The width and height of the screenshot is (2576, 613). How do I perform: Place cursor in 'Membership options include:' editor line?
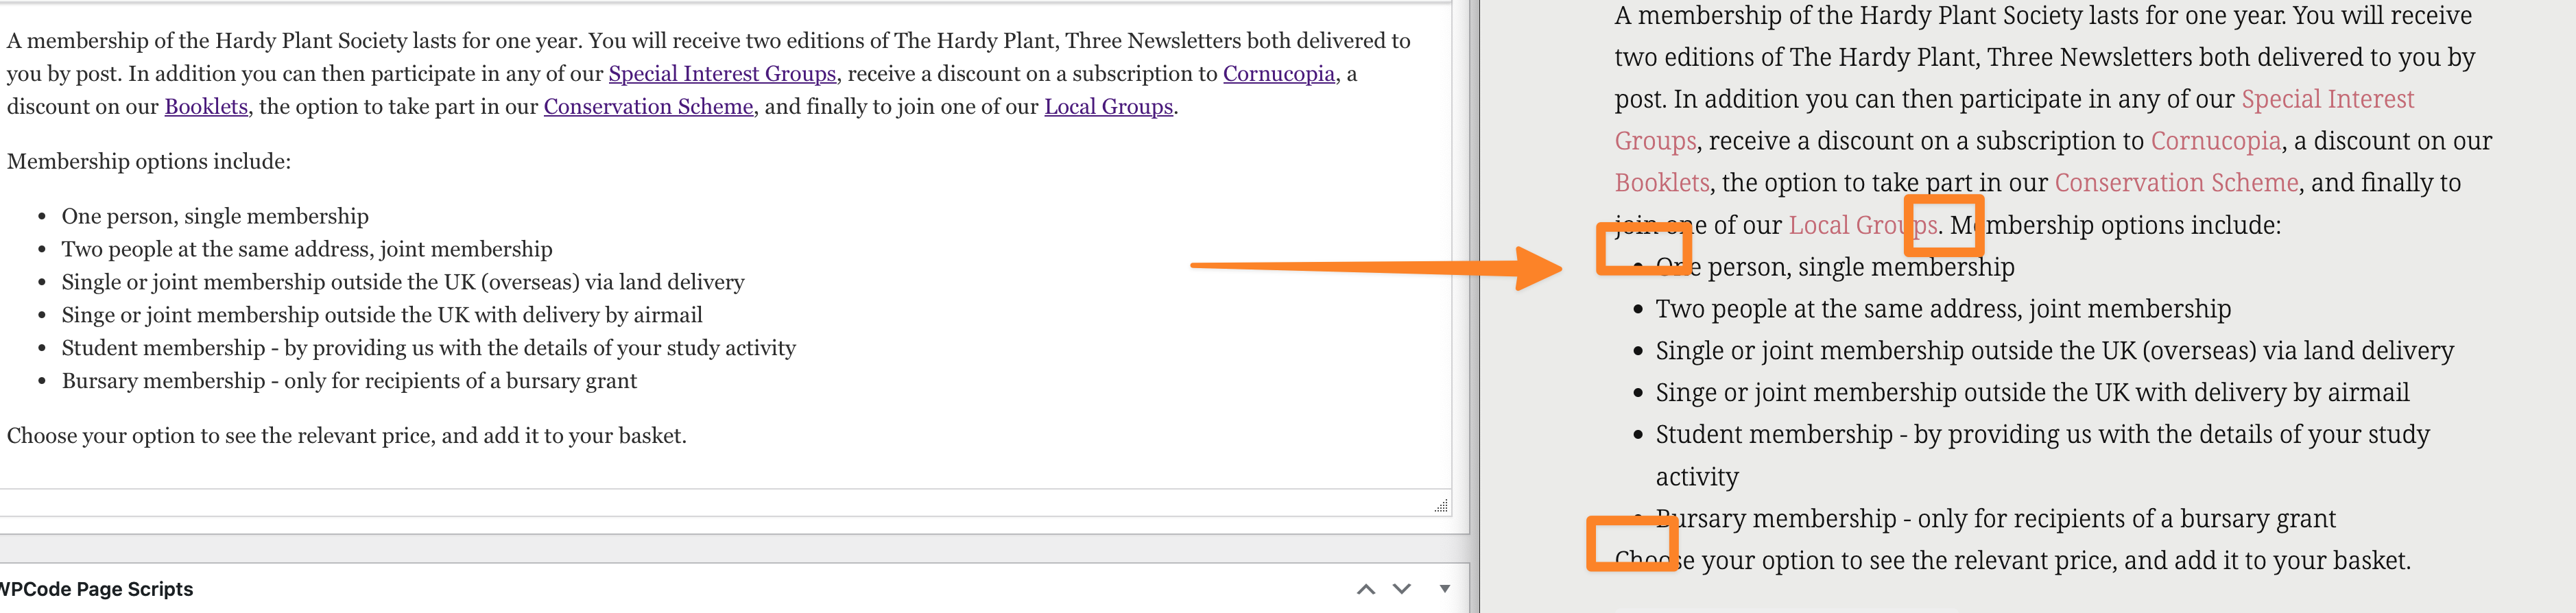(149, 162)
